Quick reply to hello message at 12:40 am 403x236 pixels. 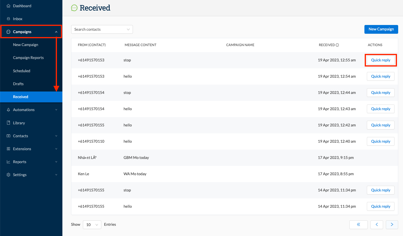click(x=381, y=141)
